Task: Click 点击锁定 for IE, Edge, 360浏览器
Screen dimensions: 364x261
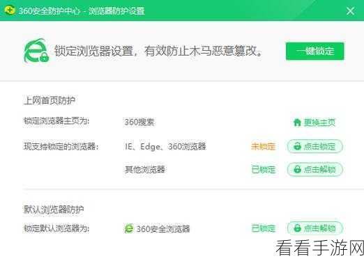Action: coord(315,146)
